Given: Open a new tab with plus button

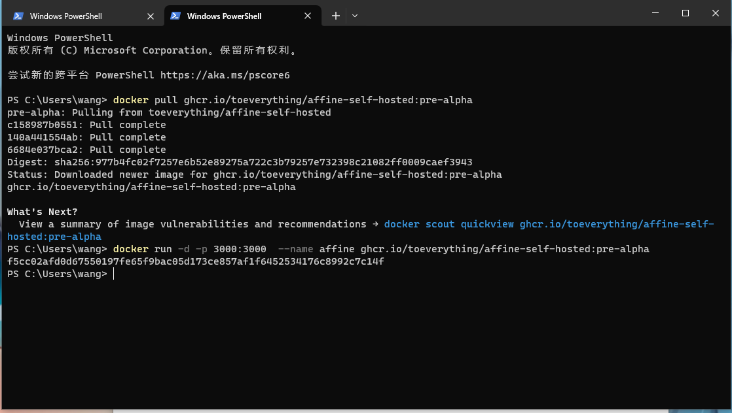Looking at the screenshot, I should click(336, 16).
